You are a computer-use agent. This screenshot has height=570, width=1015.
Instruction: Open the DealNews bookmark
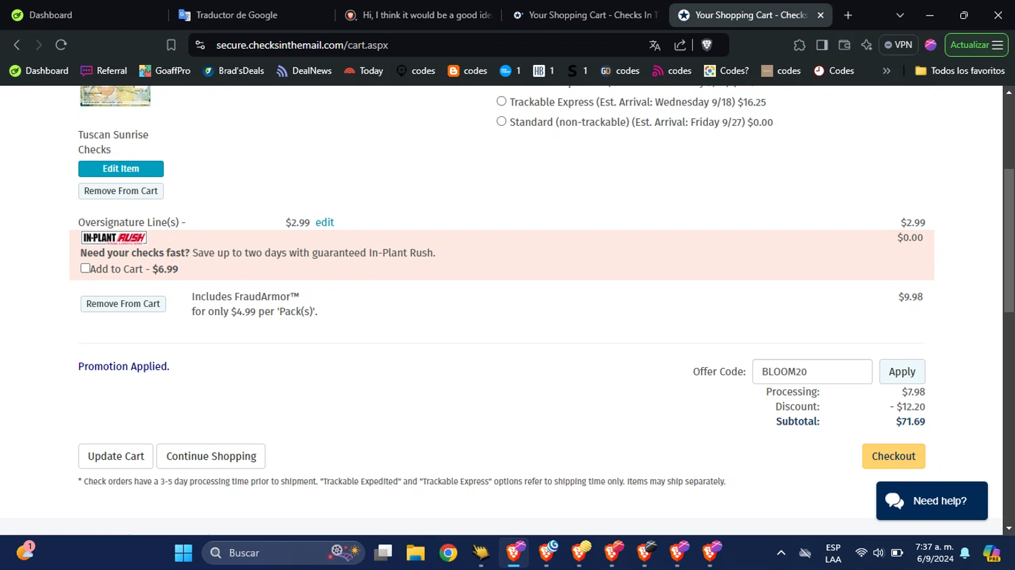click(304, 71)
